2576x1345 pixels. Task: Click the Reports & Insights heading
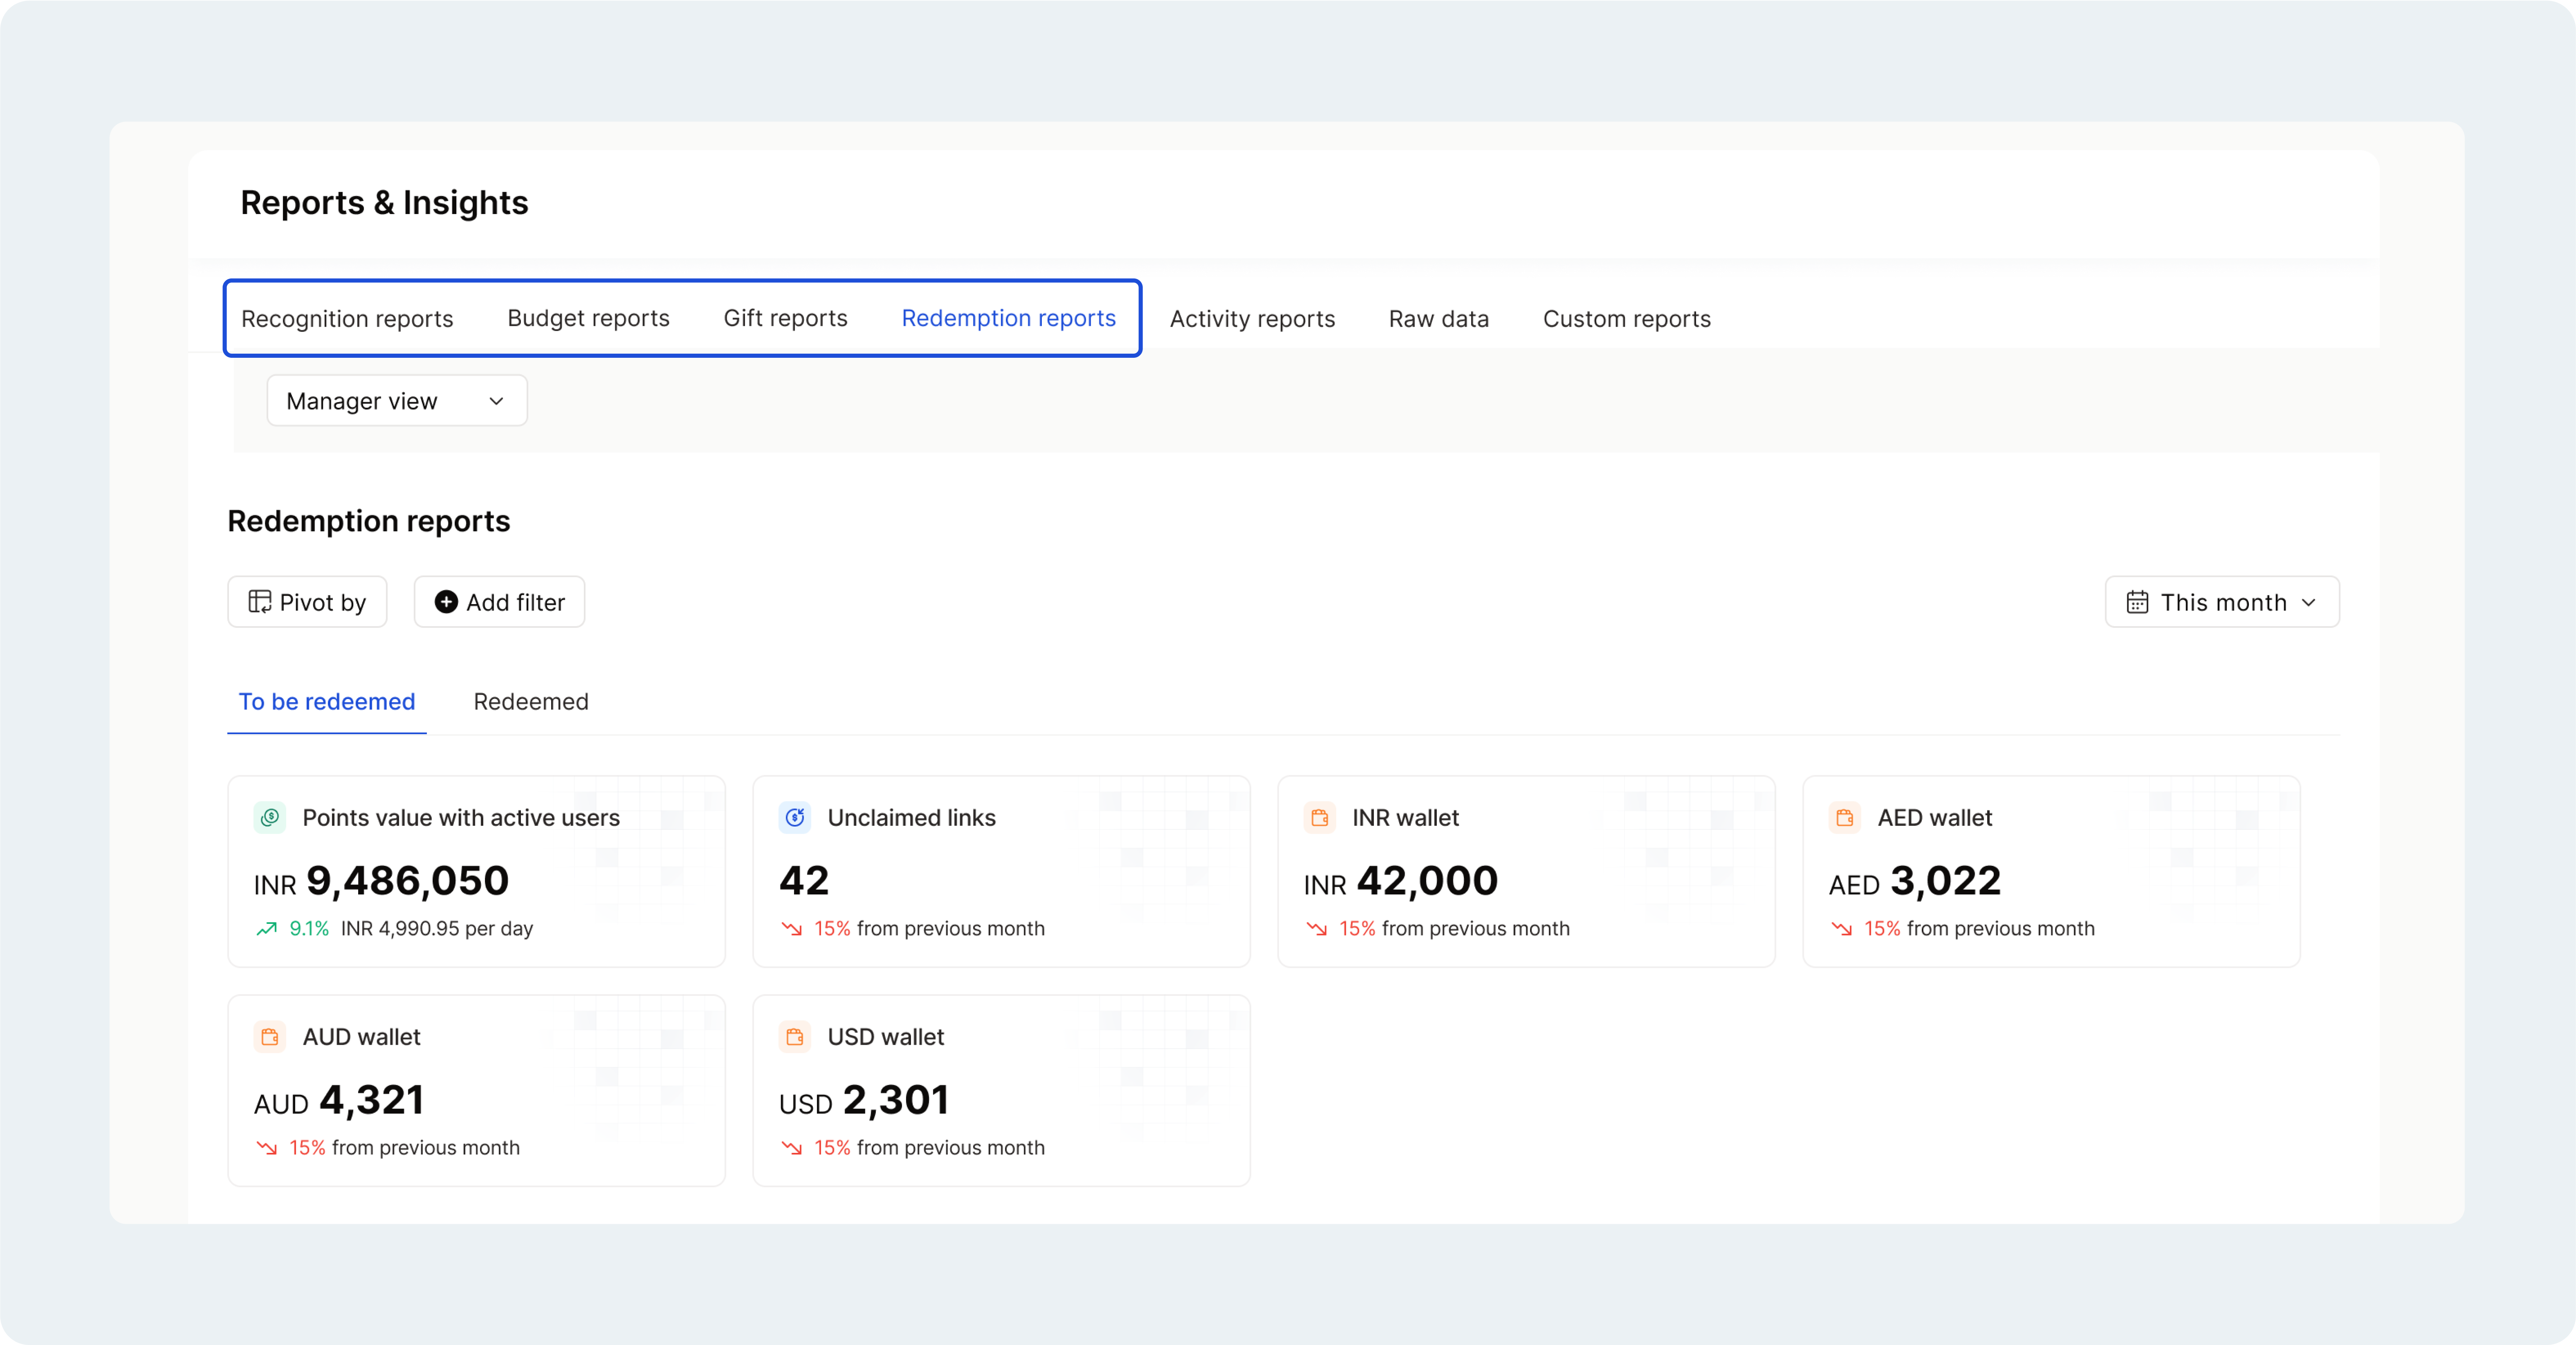click(384, 203)
